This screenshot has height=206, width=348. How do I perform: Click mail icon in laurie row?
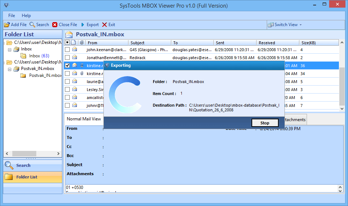75,81
